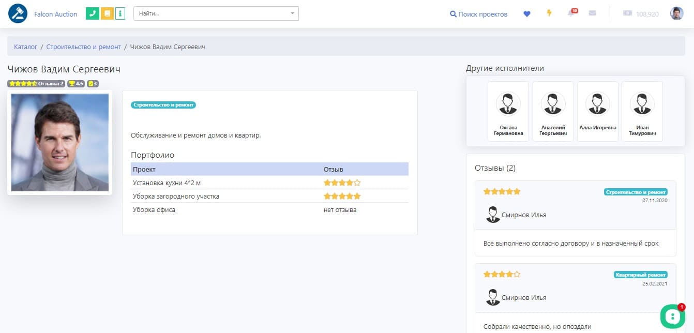Expand the Найти search dropdown arrow
The width and height of the screenshot is (694, 333).
click(x=292, y=13)
